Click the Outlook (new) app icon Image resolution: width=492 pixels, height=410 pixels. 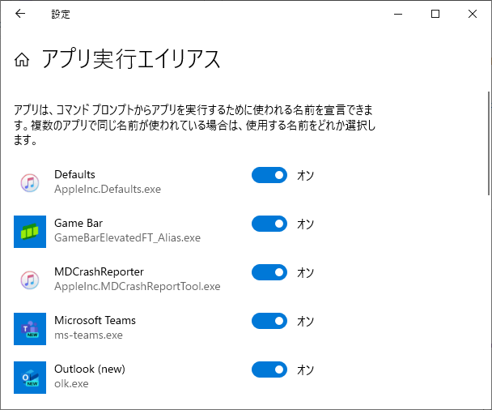[30, 378]
